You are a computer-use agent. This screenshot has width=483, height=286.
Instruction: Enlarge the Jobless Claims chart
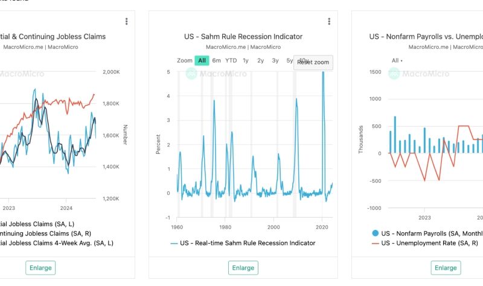[40, 268]
